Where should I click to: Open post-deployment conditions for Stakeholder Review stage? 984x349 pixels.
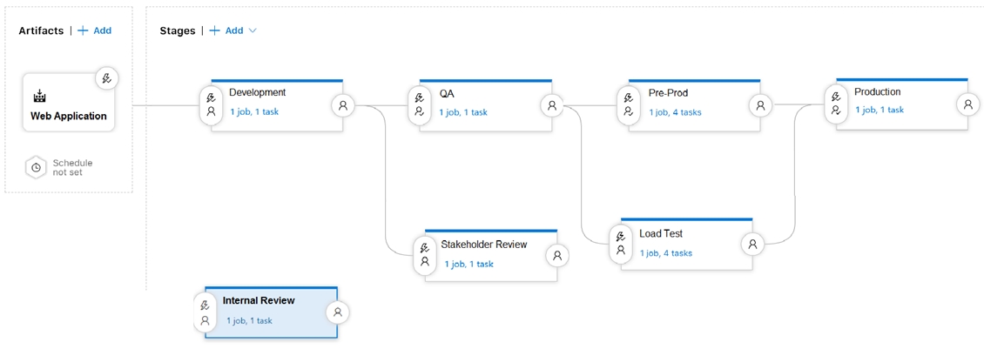tap(557, 255)
